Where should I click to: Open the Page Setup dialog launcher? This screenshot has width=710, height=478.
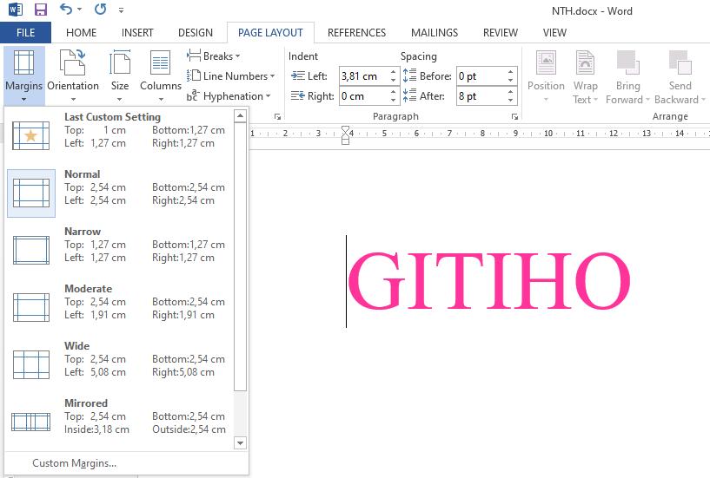(277, 116)
